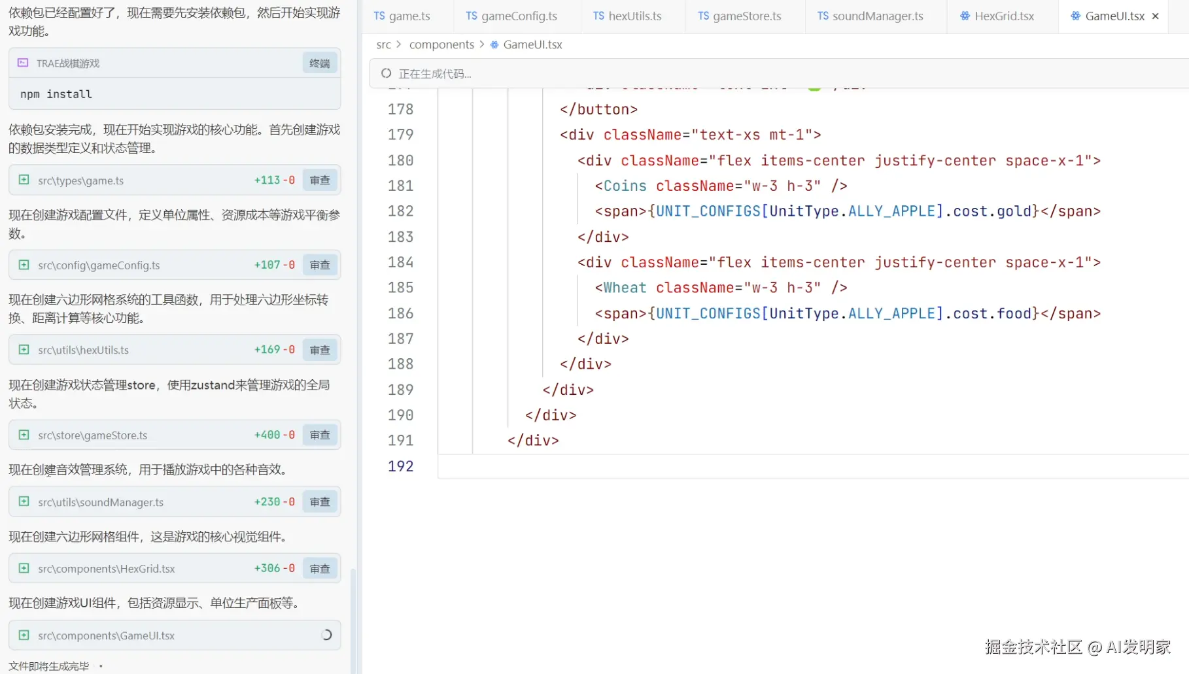Click the Wheat component on line 185
This screenshot has width=1189, height=674.
click(x=625, y=288)
